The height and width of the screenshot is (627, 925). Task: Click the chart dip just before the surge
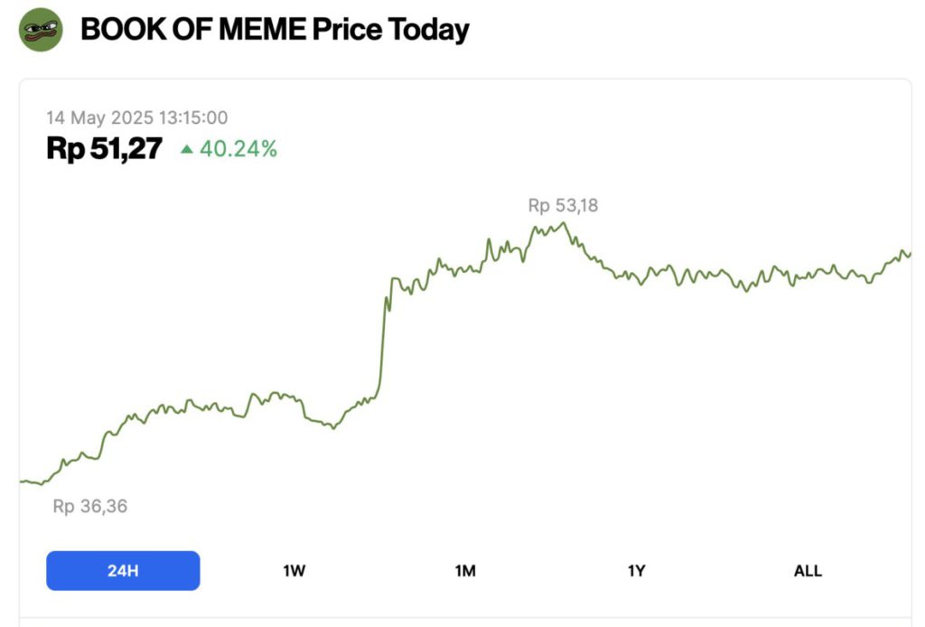coord(333,427)
